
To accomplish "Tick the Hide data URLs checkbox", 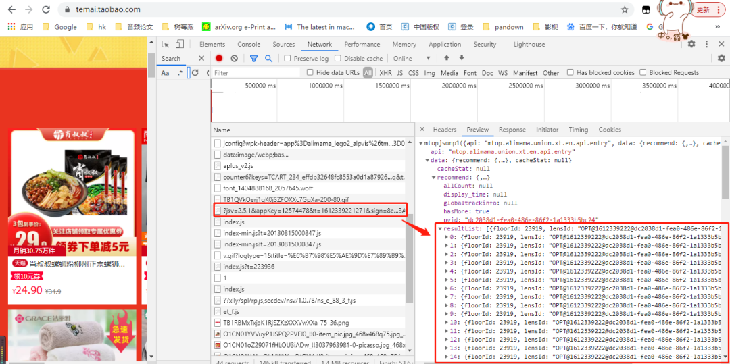I will 310,72.
